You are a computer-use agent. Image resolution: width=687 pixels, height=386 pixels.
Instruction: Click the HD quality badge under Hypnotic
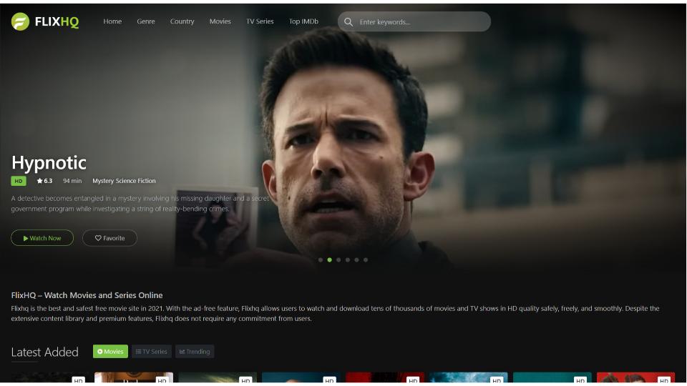(19, 181)
